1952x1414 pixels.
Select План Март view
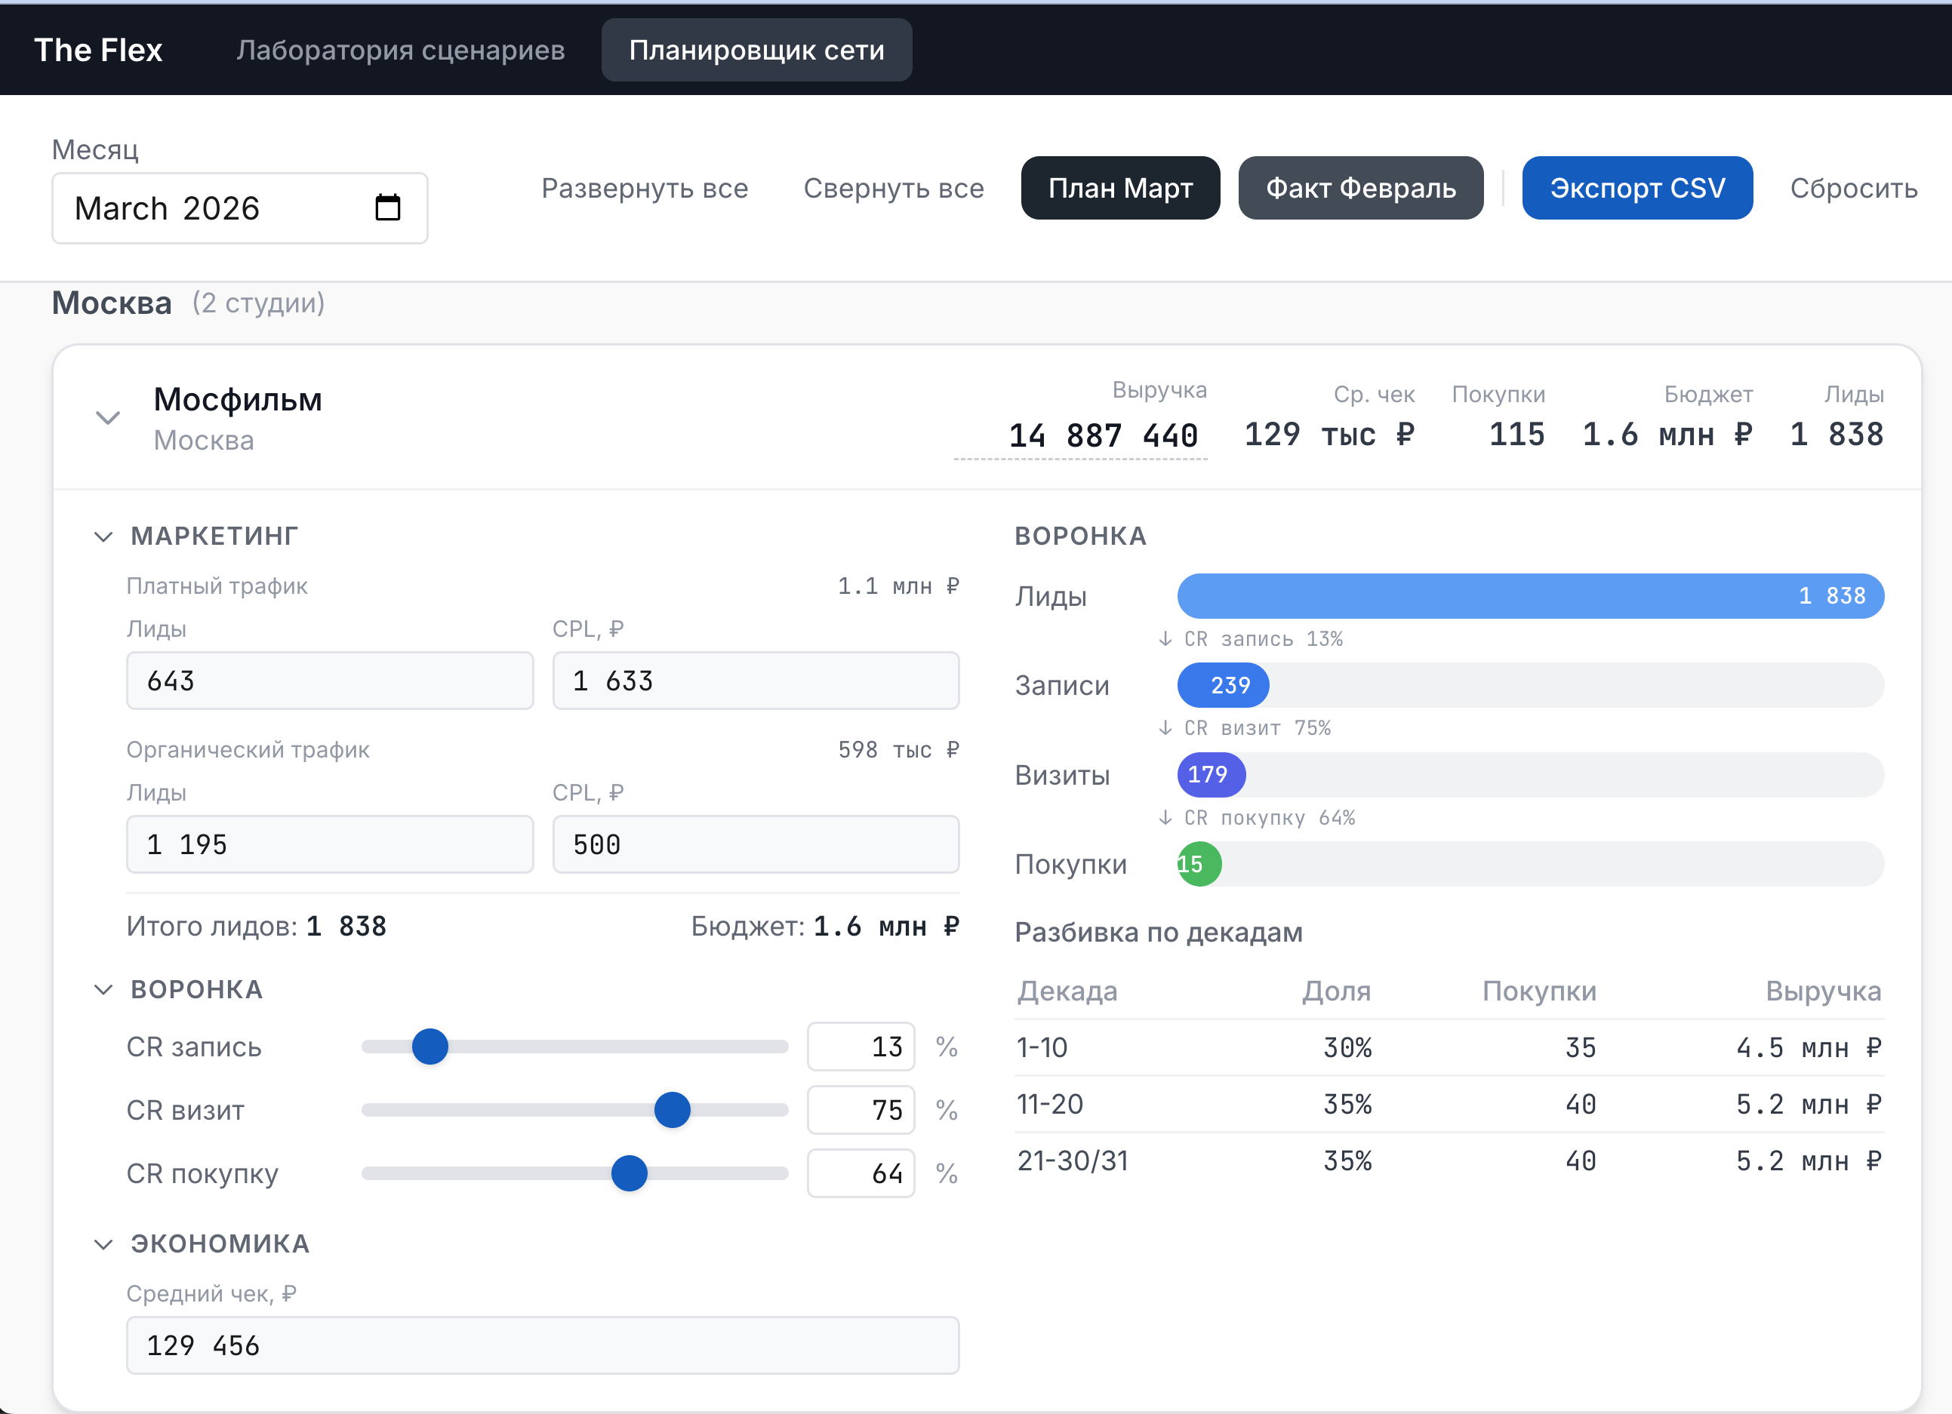tap(1121, 187)
